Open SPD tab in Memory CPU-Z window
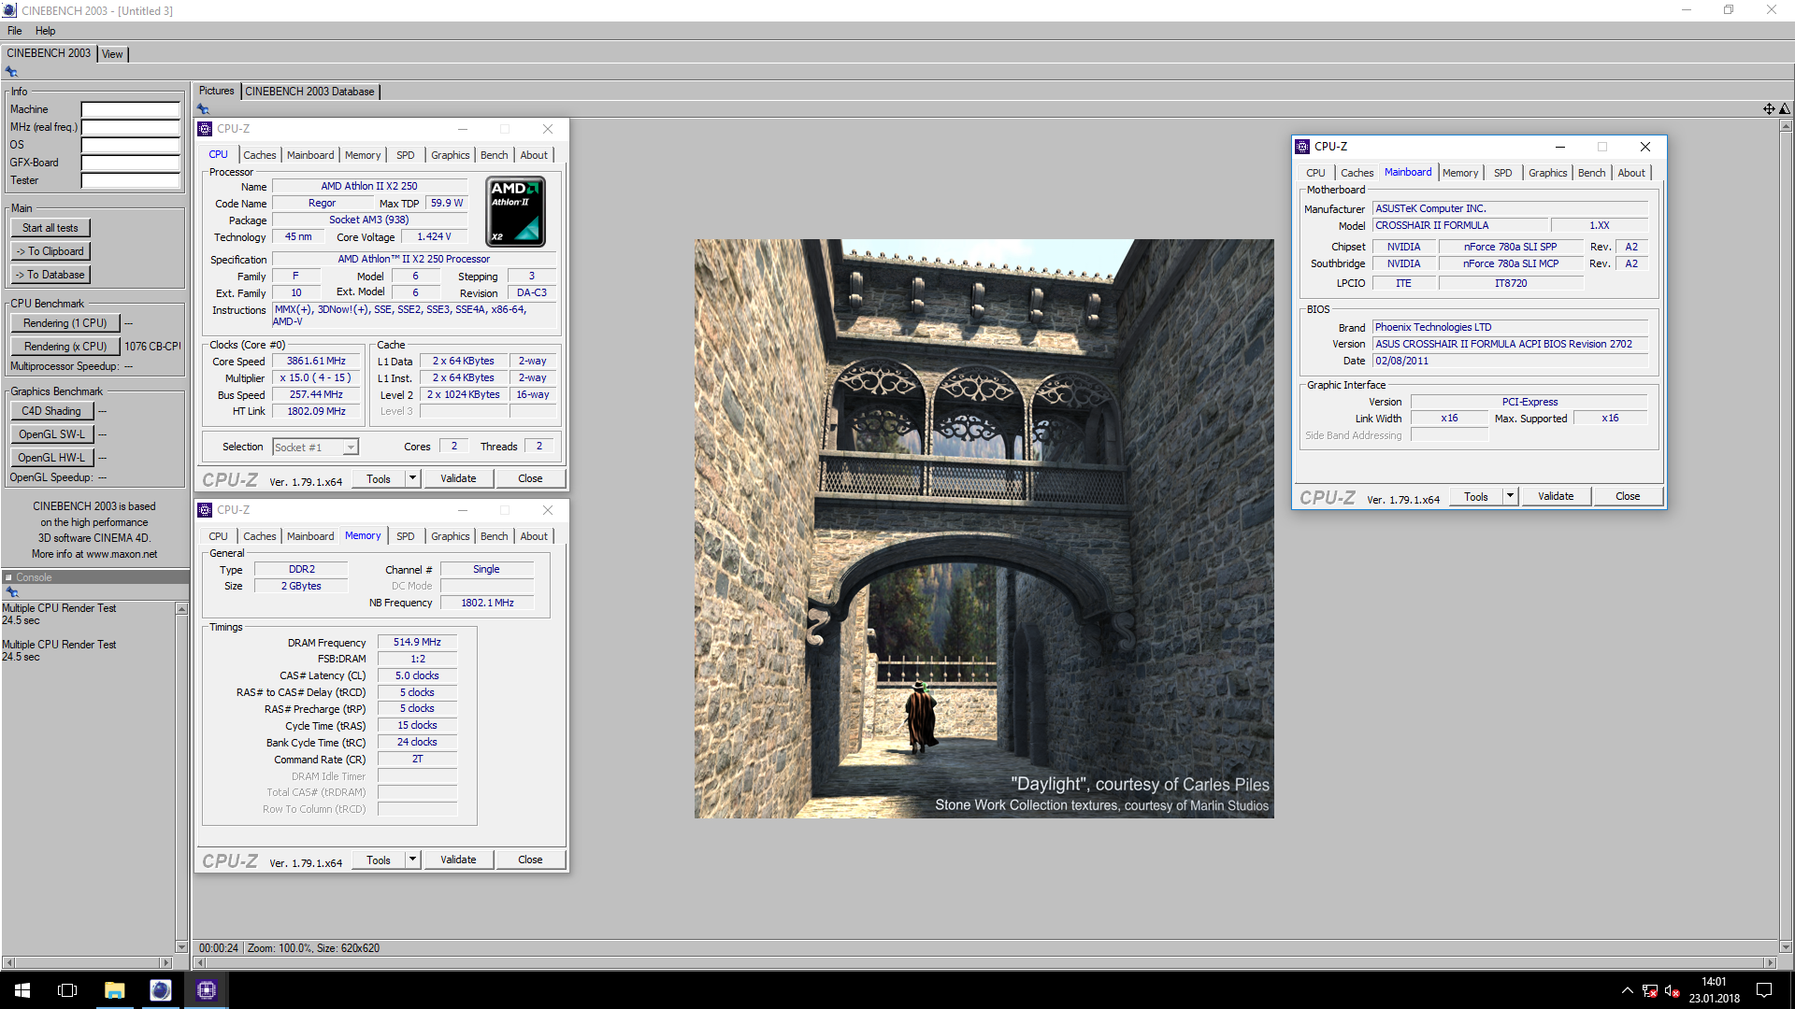This screenshot has height=1009, width=1795. tap(405, 536)
